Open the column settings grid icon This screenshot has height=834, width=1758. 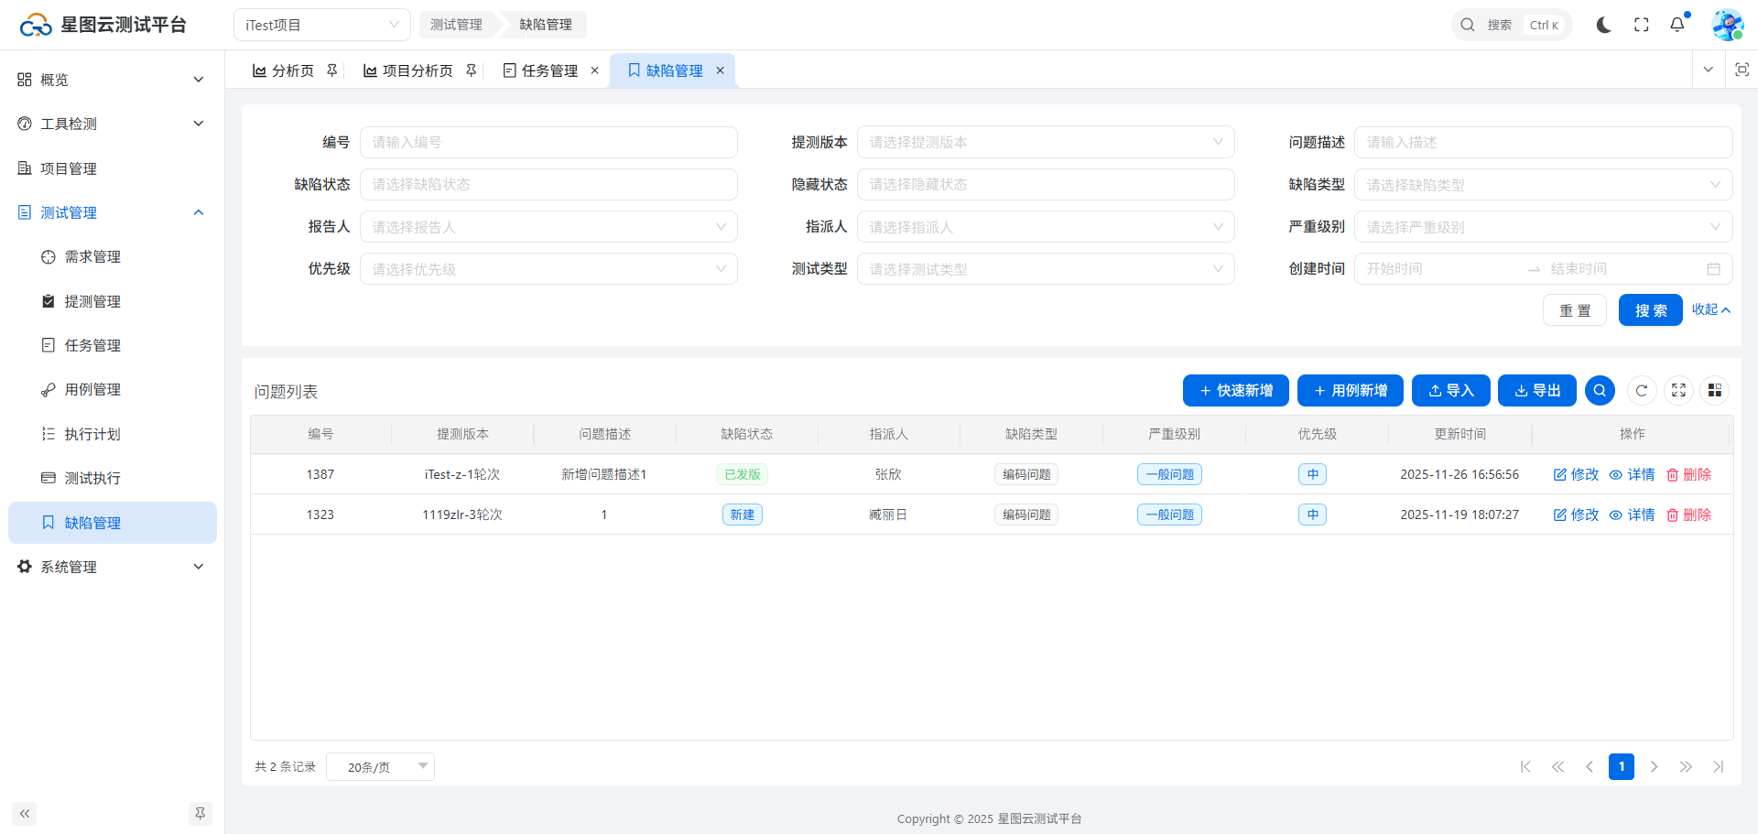tap(1714, 391)
